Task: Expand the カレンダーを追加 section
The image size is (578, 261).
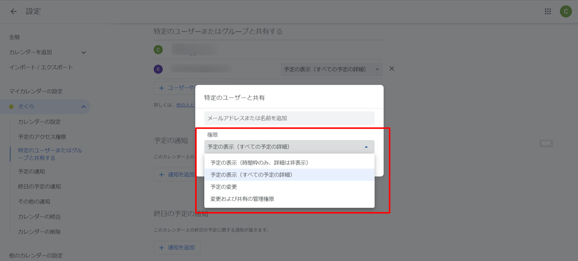Action: (x=84, y=52)
